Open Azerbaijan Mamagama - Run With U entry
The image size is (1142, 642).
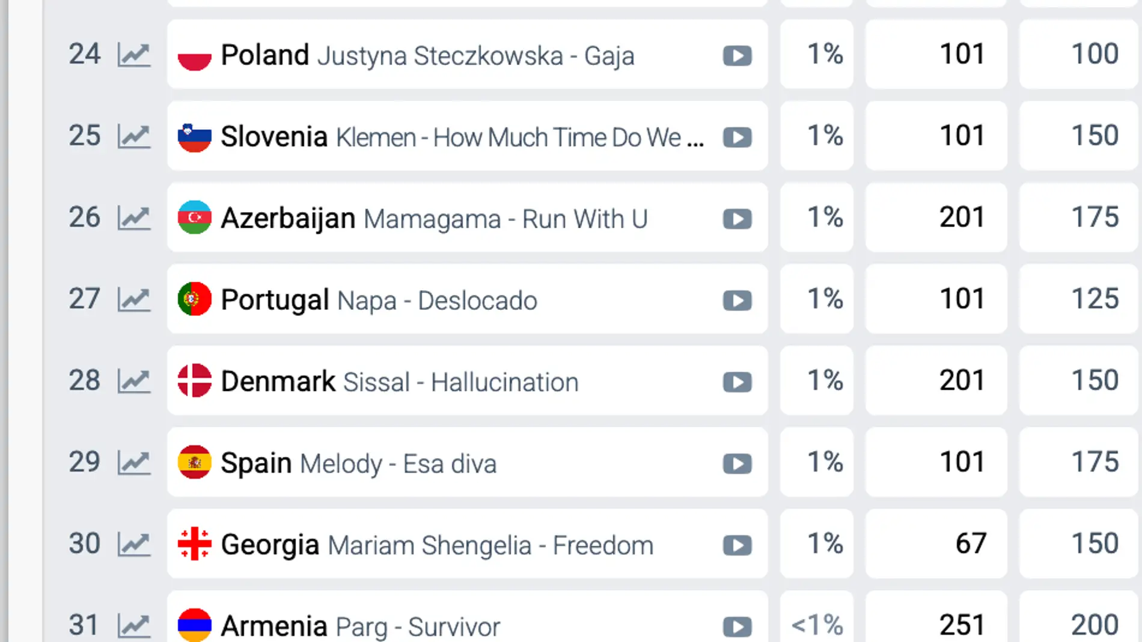tap(434, 219)
